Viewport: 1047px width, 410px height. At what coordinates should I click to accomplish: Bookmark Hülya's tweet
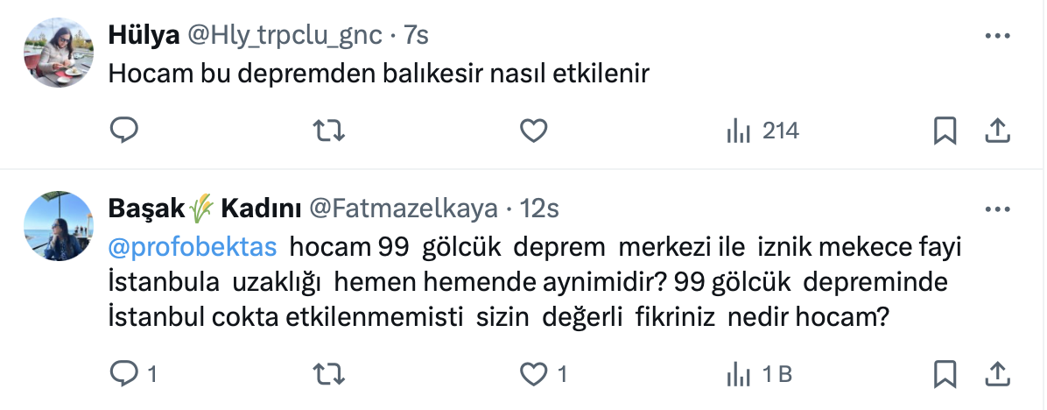[945, 131]
